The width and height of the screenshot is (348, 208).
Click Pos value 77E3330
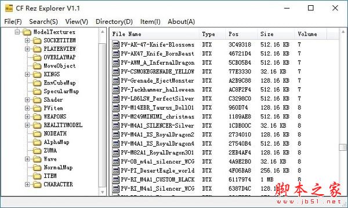point(240,72)
